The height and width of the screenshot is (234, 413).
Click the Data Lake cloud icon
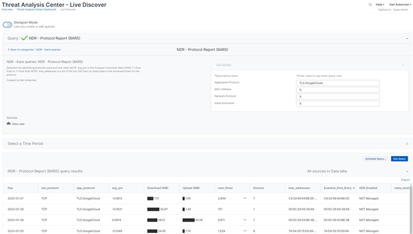(9, 123)
